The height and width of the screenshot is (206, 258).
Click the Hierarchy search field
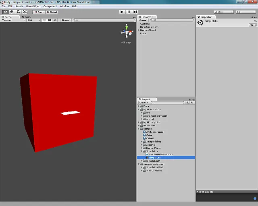point(172,20)
